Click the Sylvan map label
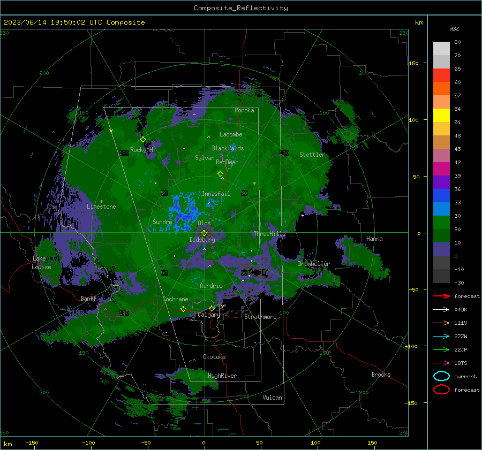The width and height of the screenshot is (482, 450). click(x=205, y=158)
